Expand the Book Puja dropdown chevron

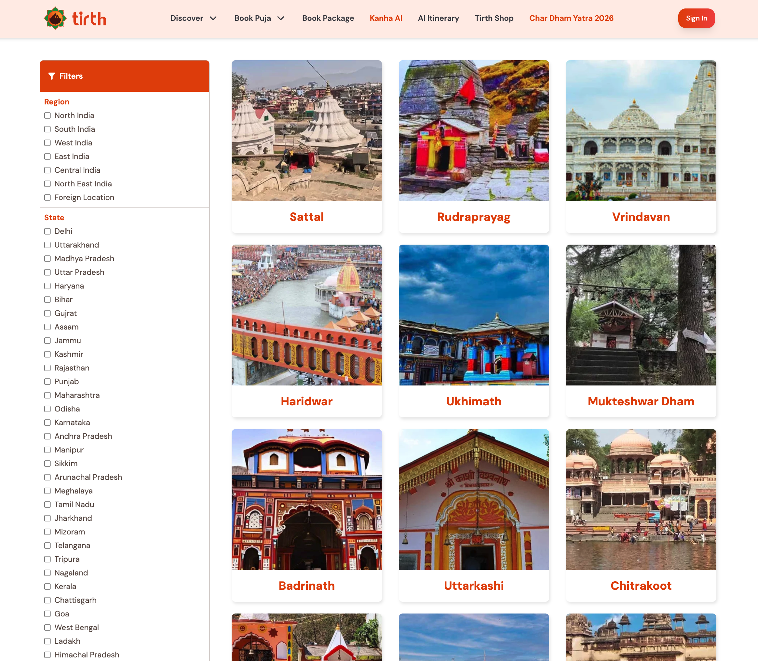(281, 19)
